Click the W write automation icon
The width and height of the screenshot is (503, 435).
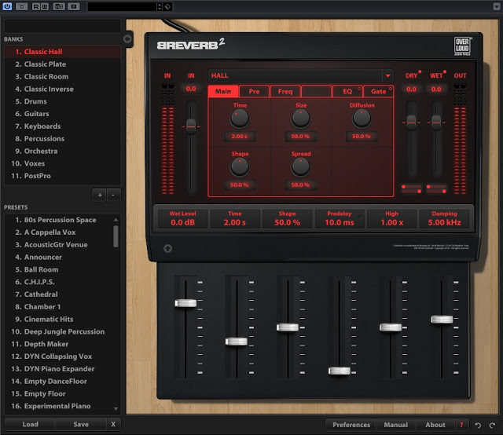[44, 6]
